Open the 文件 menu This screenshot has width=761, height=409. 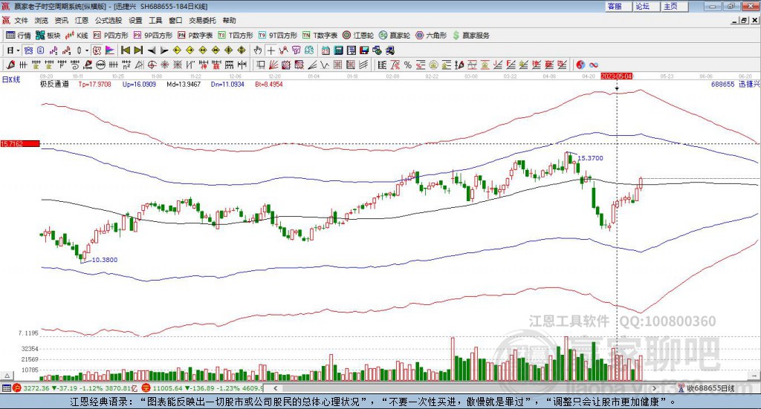click(x=22, y=20)
